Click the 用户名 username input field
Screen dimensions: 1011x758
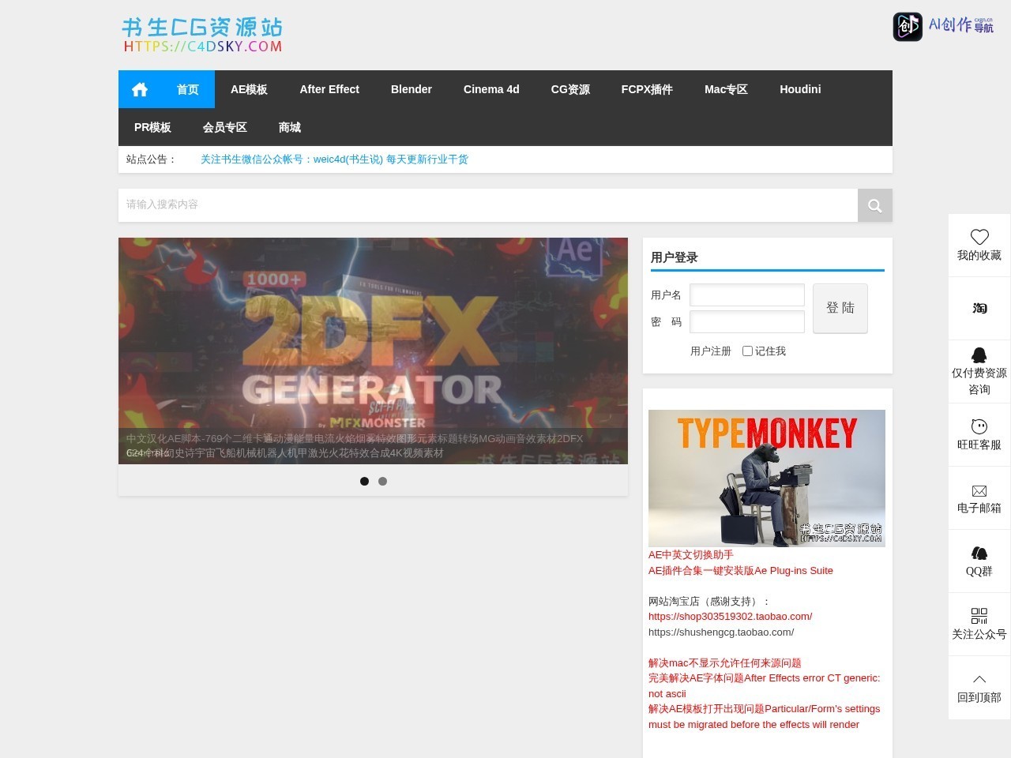pyautogui.click(x=747, y=295)
